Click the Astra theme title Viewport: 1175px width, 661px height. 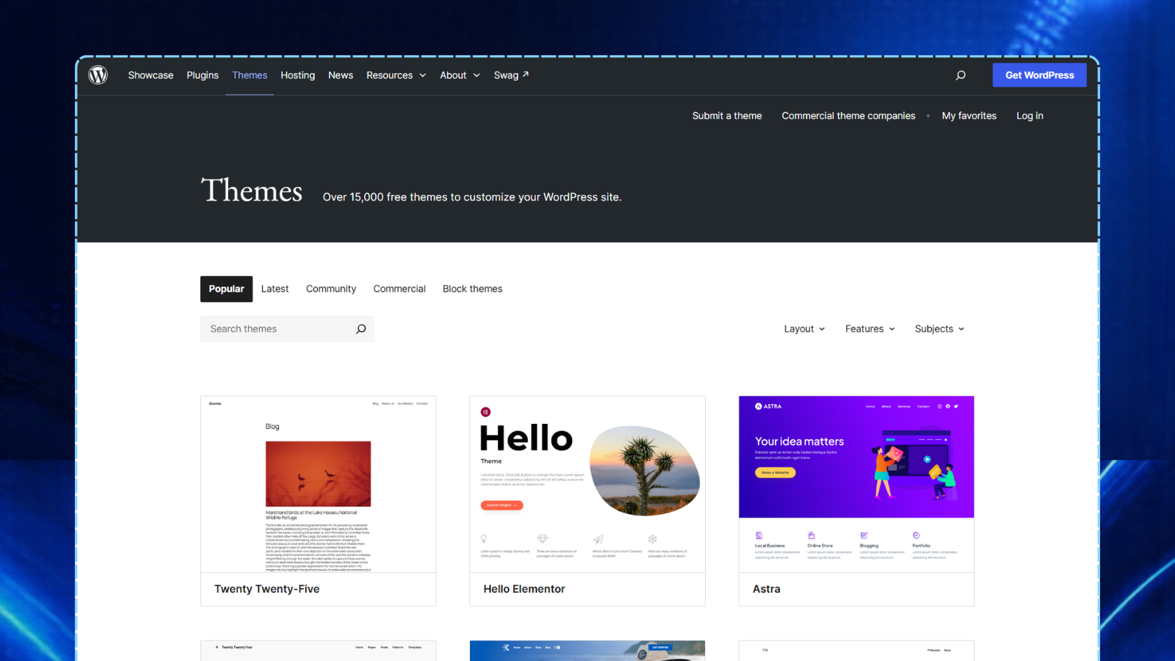coord(766,589)
